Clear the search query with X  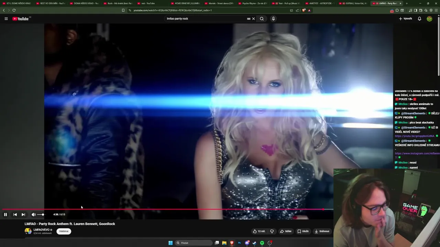pos(254,19)
